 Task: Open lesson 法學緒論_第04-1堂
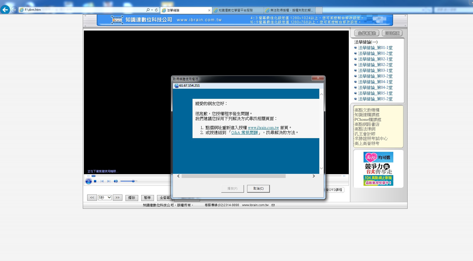375,82
